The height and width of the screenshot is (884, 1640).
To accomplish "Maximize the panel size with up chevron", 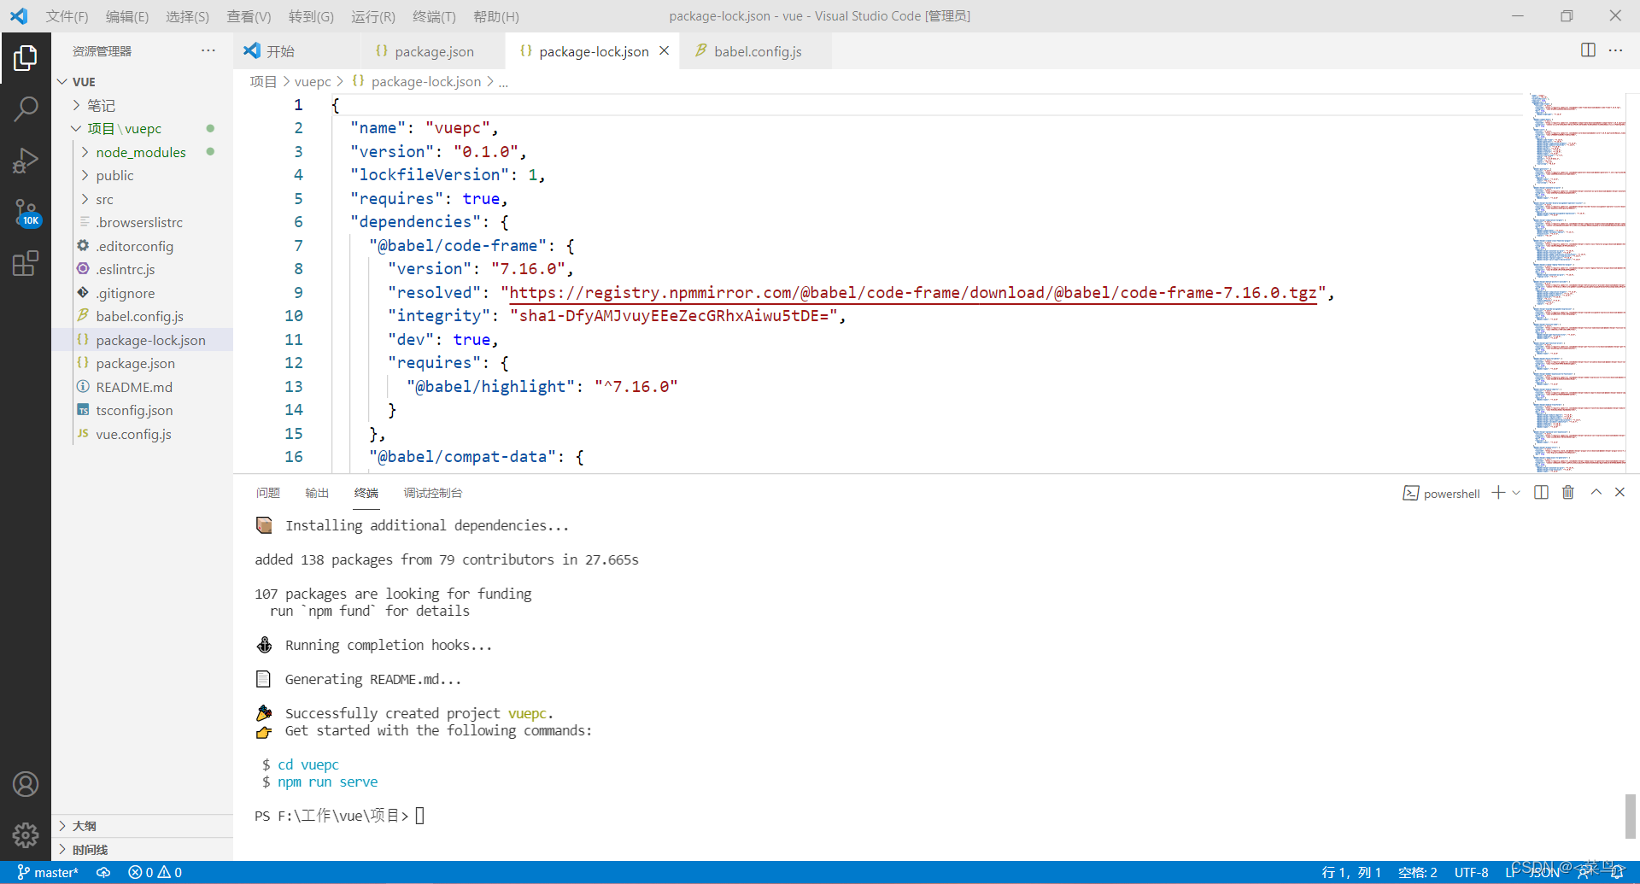I will coord(1596,493).
